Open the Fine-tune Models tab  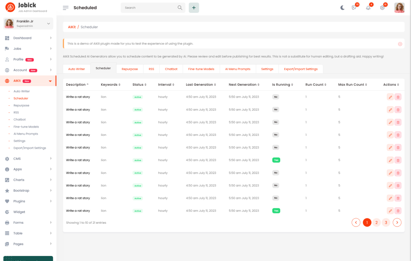tap(201, 69)
